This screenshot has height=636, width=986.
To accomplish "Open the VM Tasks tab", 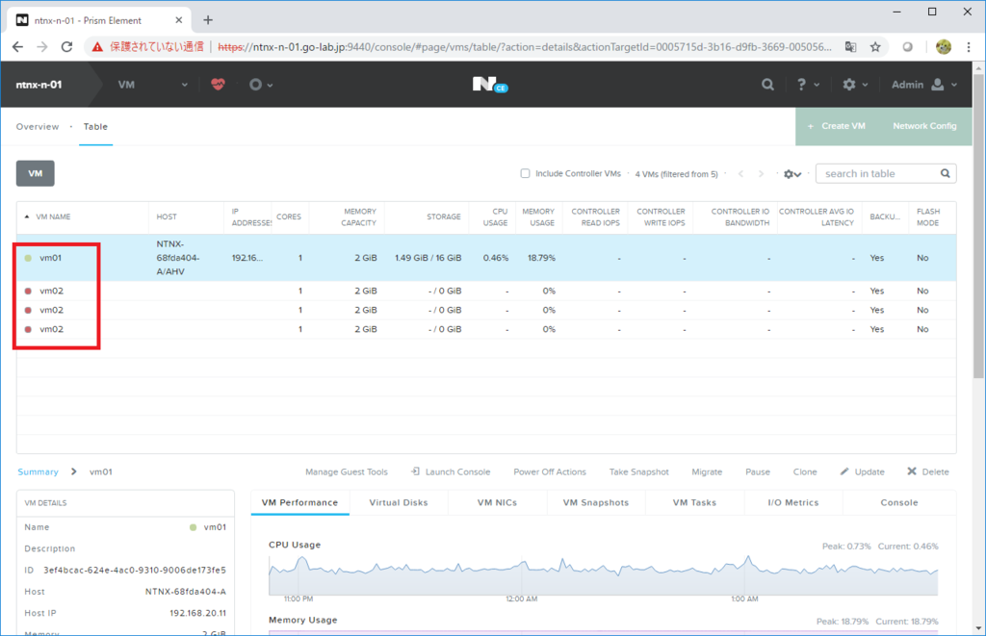I will point(695,503).
